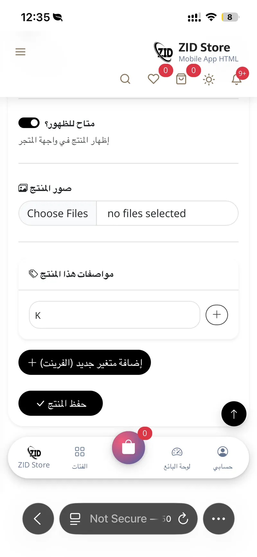The height and width of the screenshot is (557, 257).
Task: Click the حفظ المنتج save button
Action: click(x=60, y=403)
